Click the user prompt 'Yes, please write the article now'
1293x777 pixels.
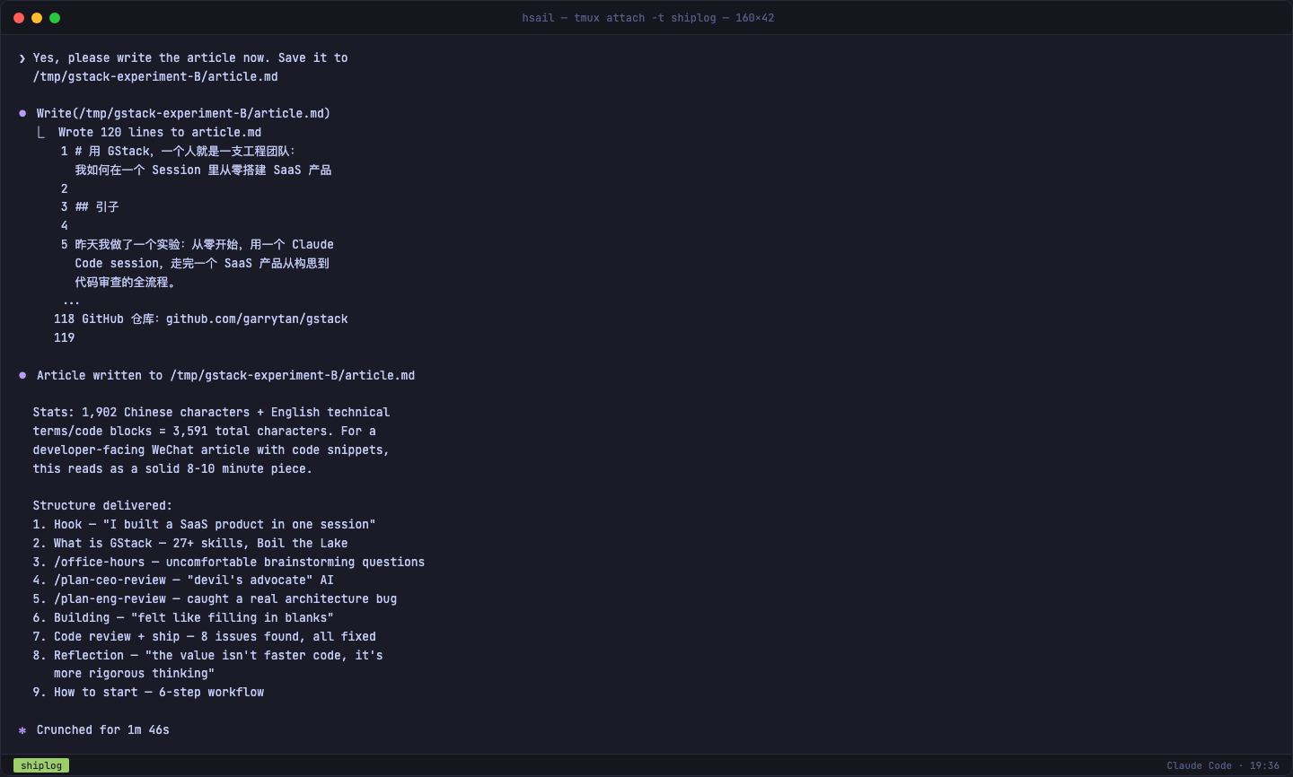click(190, 58)
